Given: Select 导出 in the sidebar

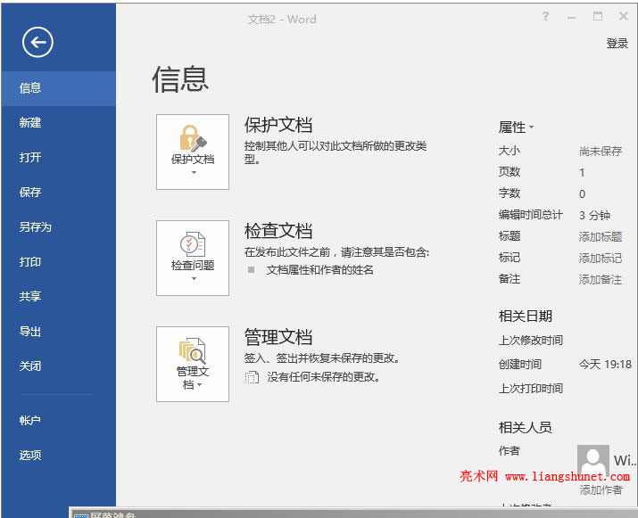Looking at the screenshot, I should (59, 332).
